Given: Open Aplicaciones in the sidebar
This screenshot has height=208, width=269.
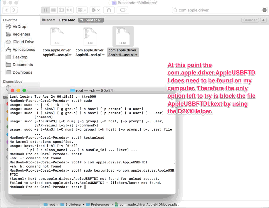Looking at the screenshot, I should point(24,49).
